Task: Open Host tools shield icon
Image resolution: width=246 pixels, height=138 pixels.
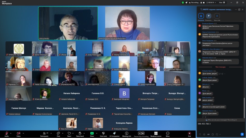Action: pyautogui.click(x=103, y=133)
